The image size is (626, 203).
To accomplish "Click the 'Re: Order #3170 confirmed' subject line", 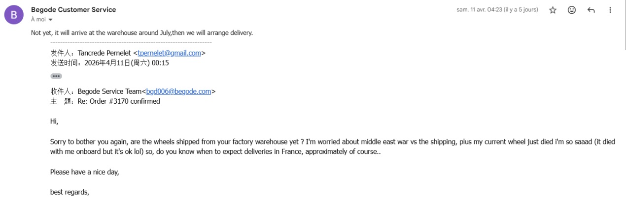I will point(119,101).
